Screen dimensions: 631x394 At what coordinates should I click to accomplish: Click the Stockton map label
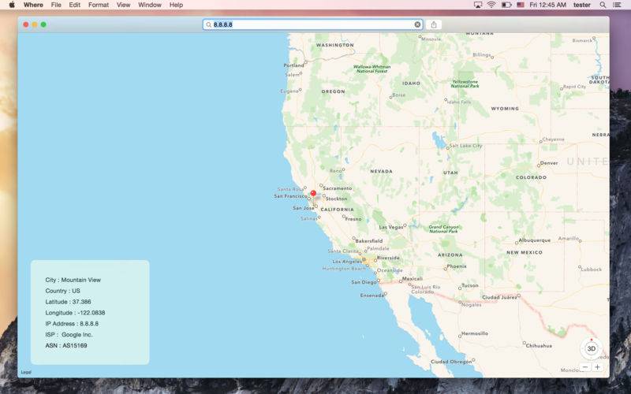tap(336, 199)
